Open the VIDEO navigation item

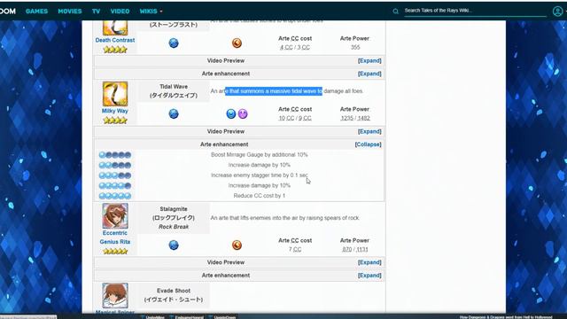(120, 12)
